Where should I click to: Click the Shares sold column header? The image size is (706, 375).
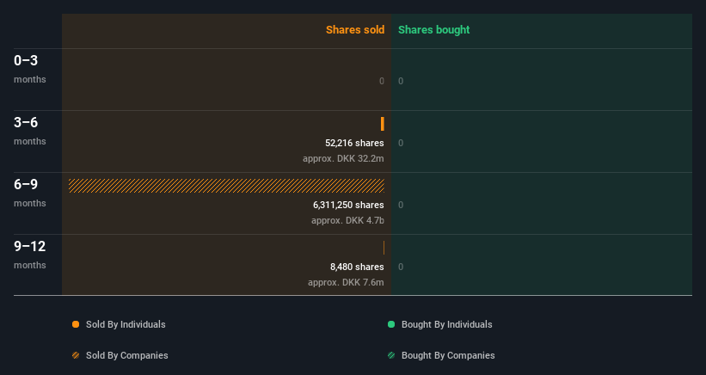point(355,30)
